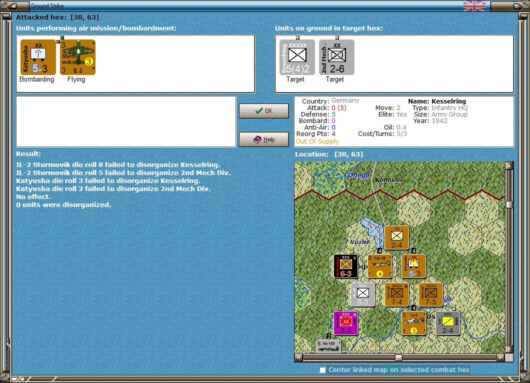Click the He 100 aircraft counter
Screen dimensions: 530x383
329,346
